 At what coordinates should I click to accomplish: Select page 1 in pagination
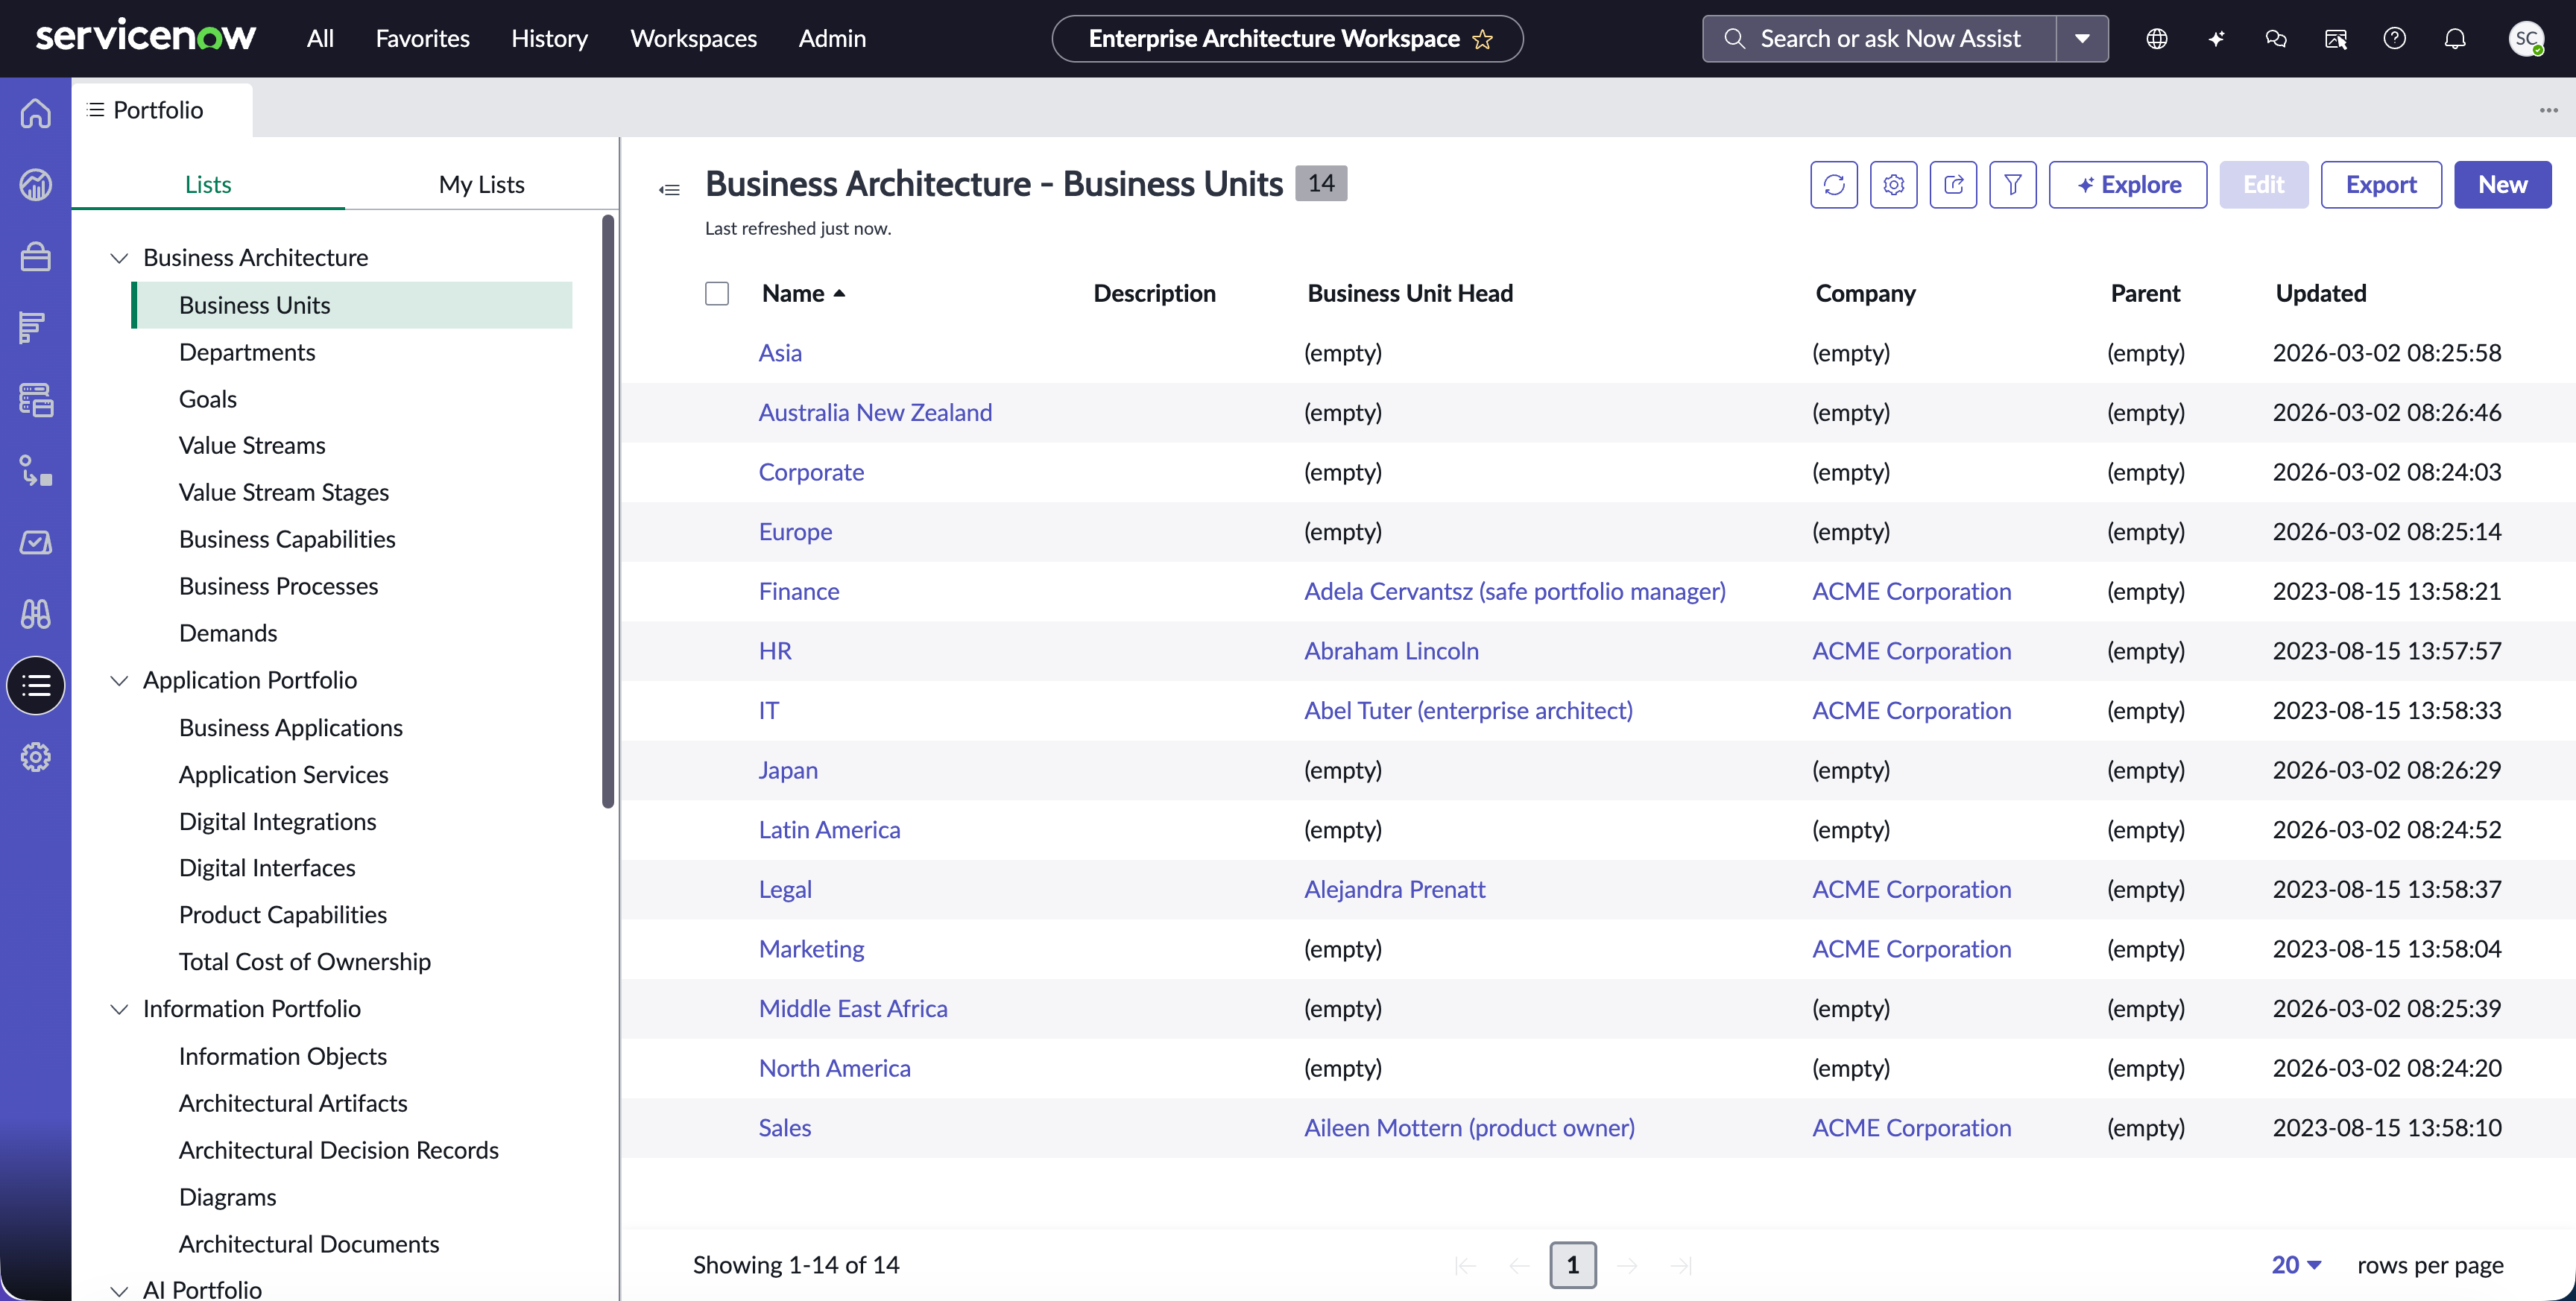(1573, 1265)
